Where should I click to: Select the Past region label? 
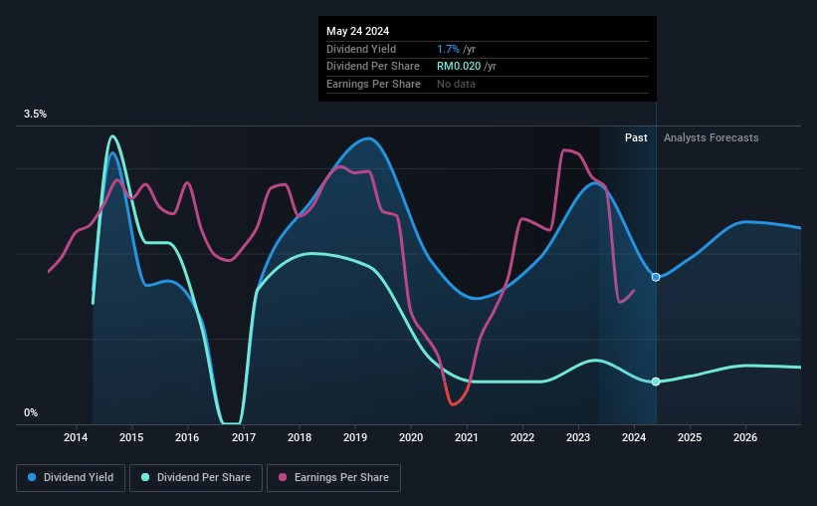[636, 137]
